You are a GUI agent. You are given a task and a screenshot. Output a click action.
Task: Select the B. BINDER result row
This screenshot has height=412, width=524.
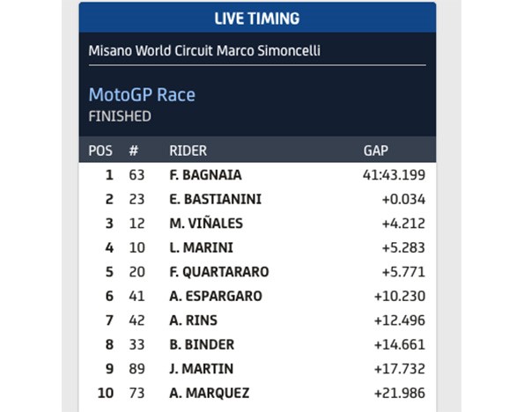point(257,344)
